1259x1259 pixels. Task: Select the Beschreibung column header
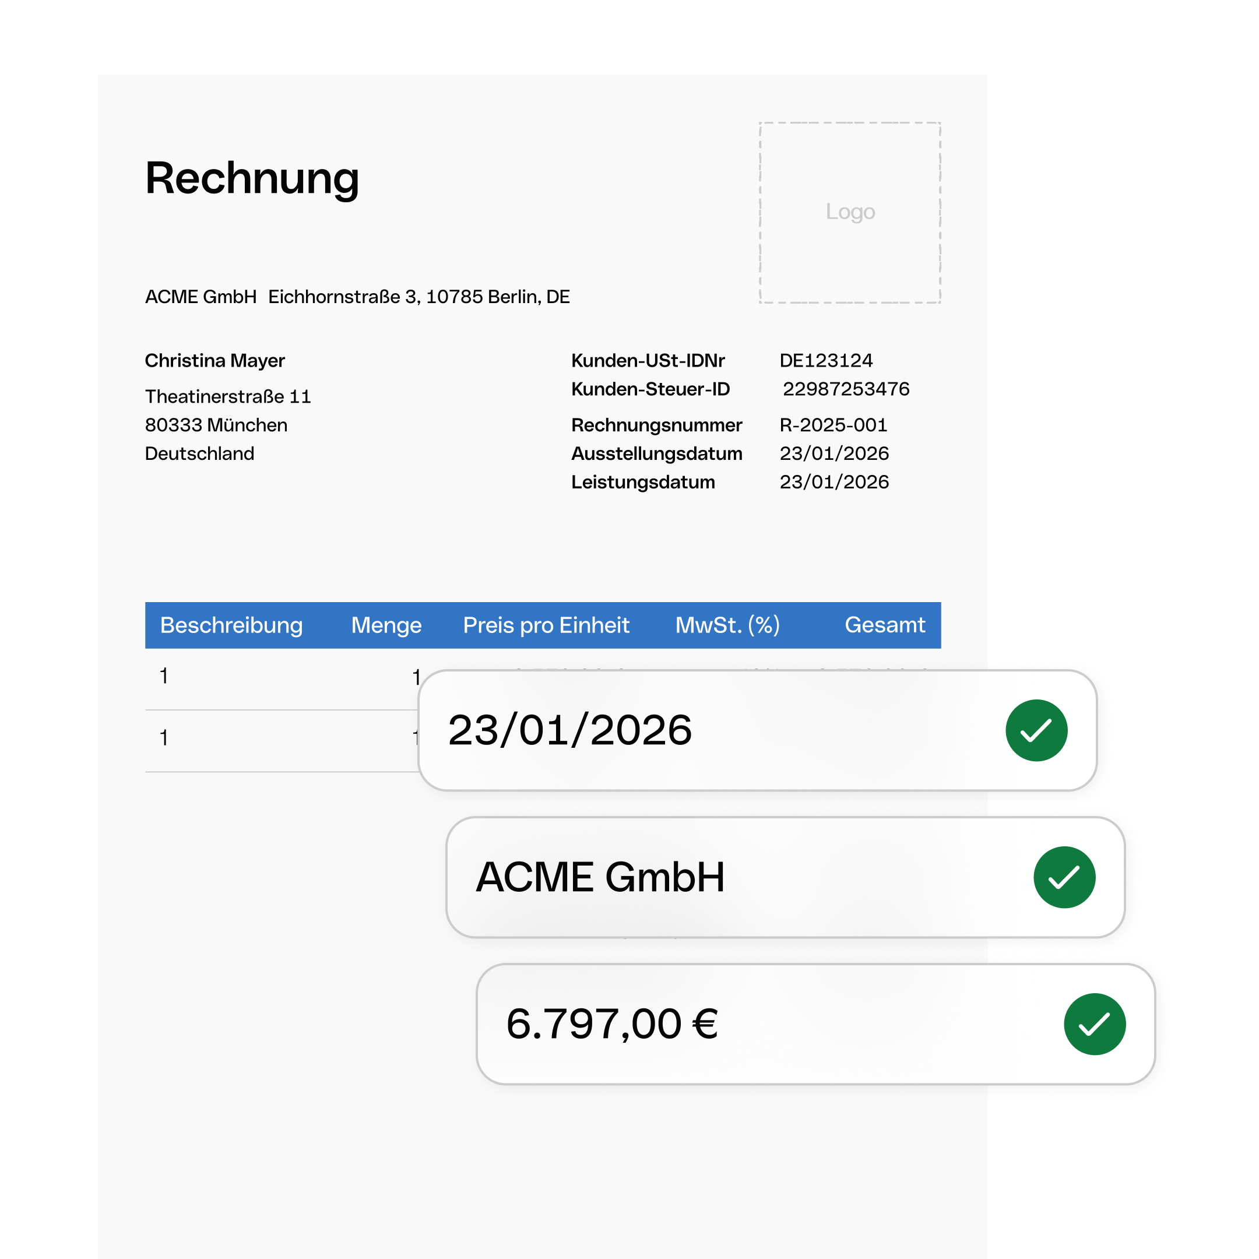coord(231,625)
